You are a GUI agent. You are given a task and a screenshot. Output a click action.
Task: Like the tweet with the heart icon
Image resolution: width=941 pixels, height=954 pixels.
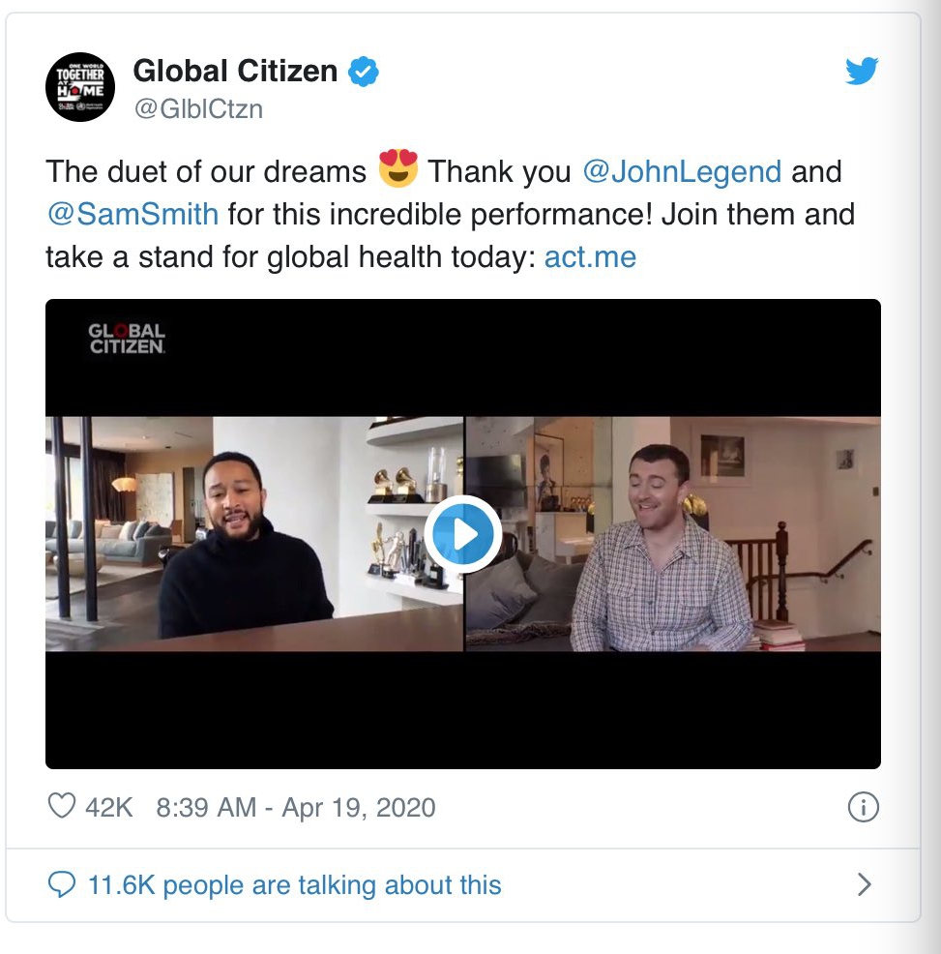click(x=62, y=806)
